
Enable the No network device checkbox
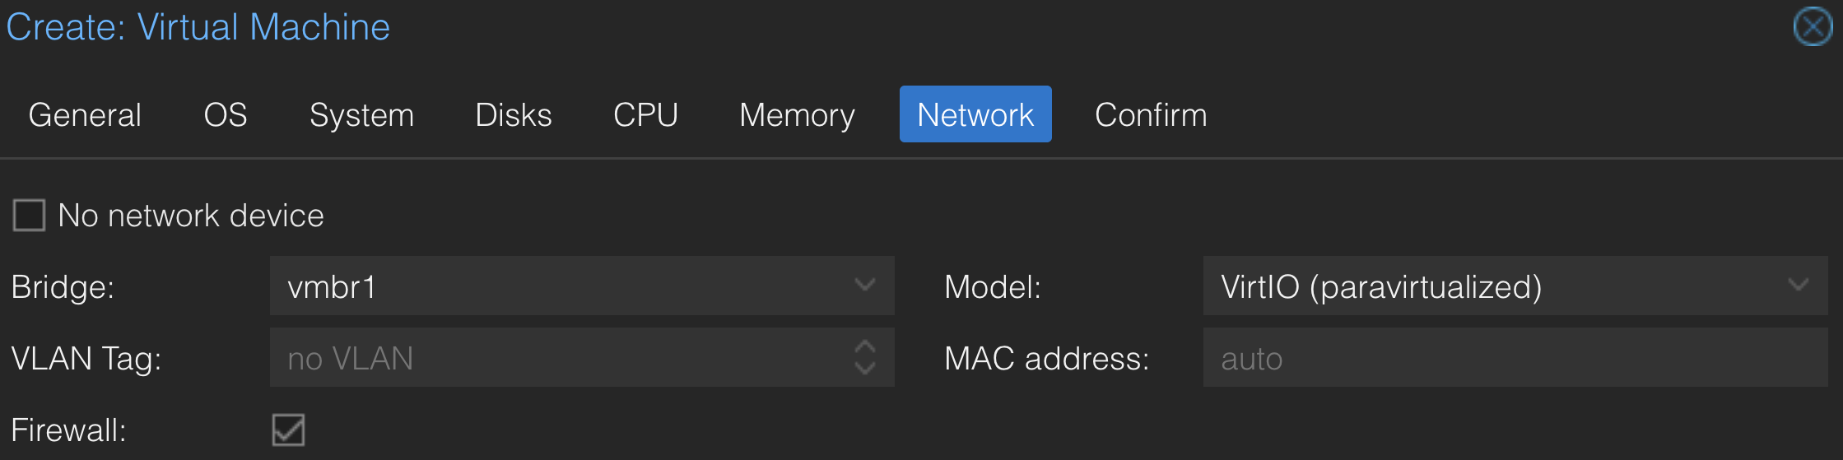pyautogui.click(x=29, y=216)
